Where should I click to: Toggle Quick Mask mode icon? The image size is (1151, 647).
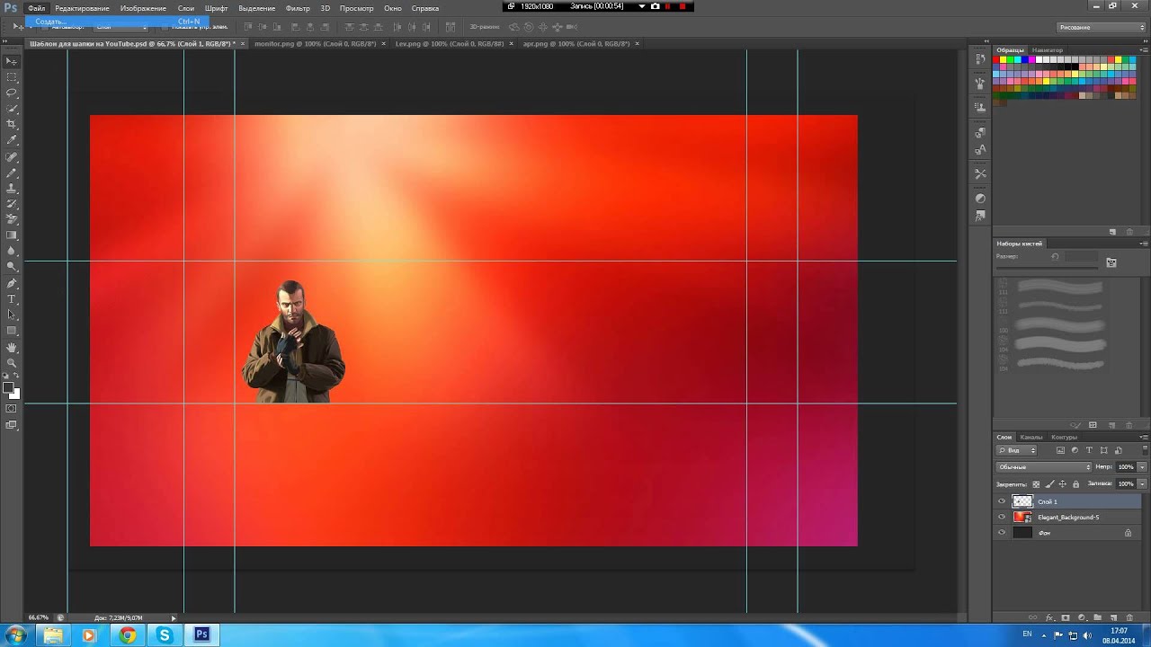coord(12,409)
